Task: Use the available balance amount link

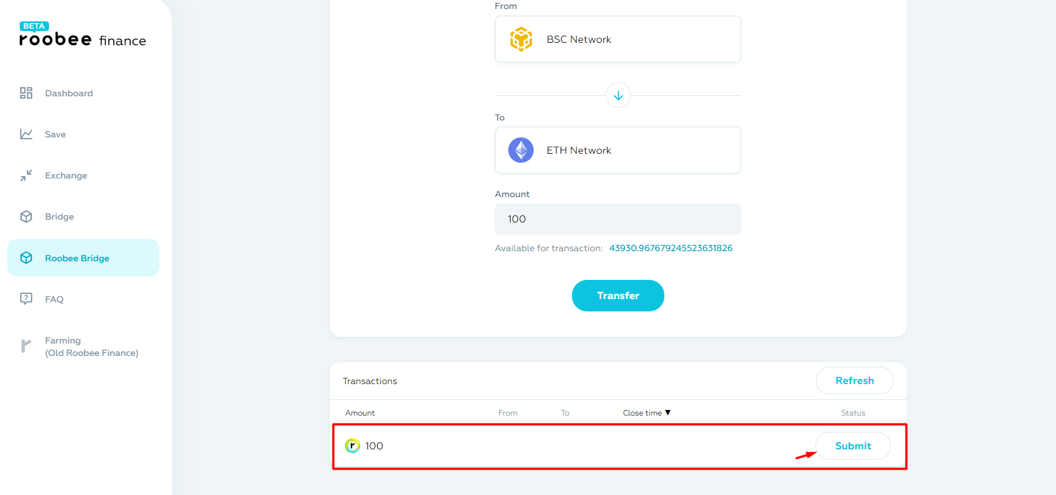Action: tap(671, 248)
